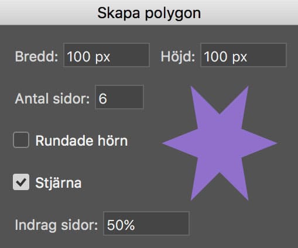Focus the Höjd height input field
This screenshot has height=248, width=298.
coord(244,55)
